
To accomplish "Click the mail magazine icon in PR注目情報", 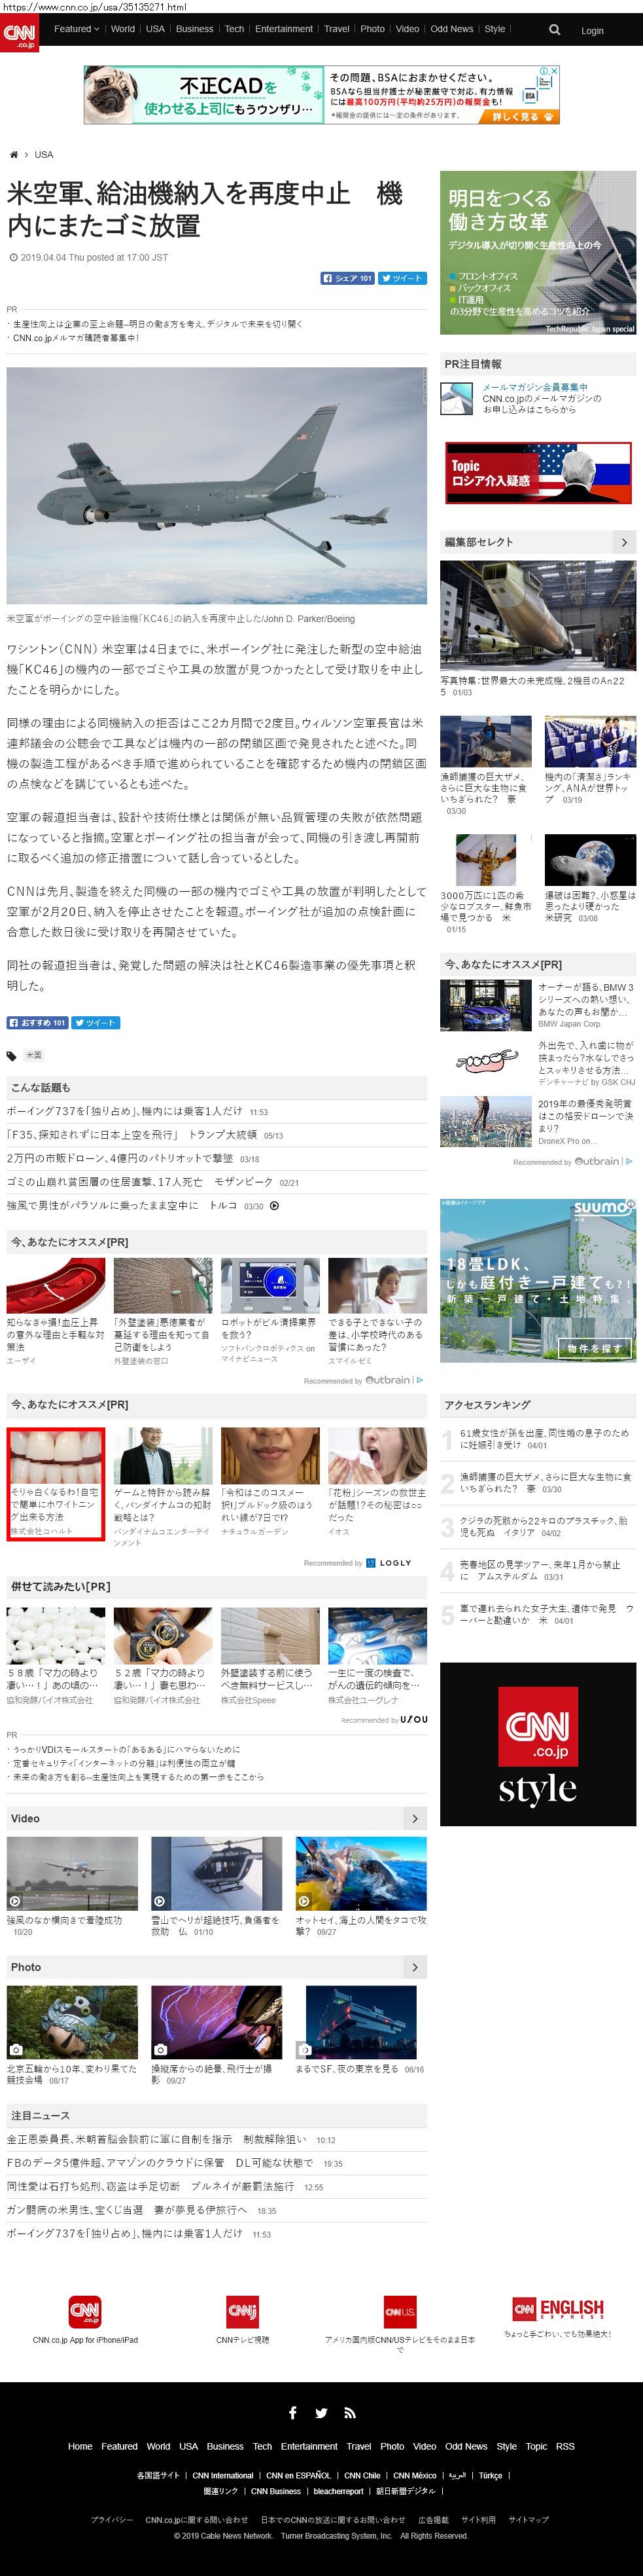I will pos(457,399).
